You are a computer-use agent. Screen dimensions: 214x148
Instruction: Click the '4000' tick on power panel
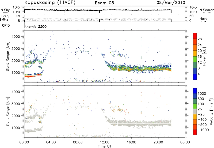coord(16,37)
